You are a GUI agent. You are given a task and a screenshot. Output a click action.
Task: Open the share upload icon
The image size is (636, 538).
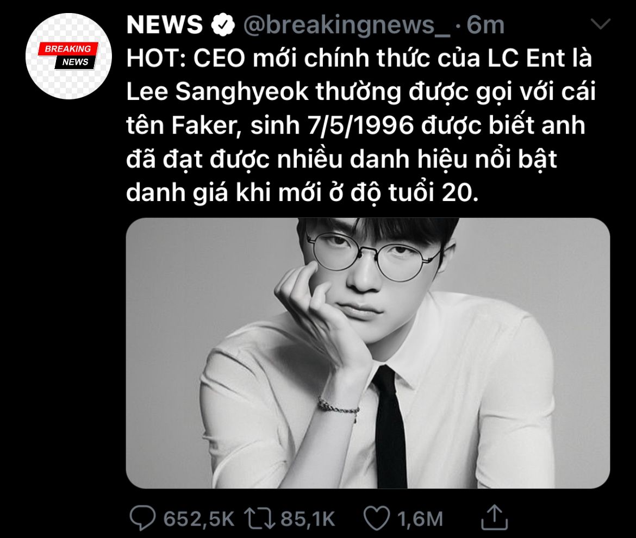coord(494,517)
